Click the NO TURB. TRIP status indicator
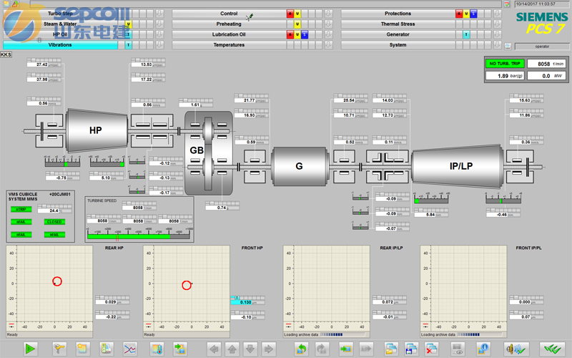Image resolution: width=572 pixels, height=358 pixels. click(505, 64)
